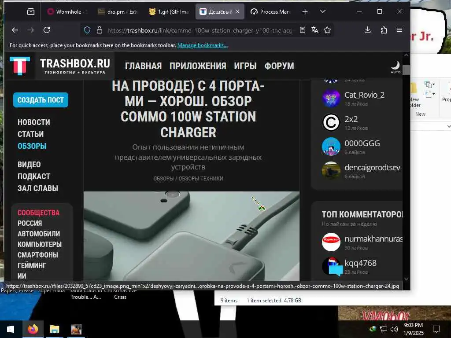Open the TRASHBOX.RU home title
This screenshot has width=451, height=338.
(x=75, y=66)
